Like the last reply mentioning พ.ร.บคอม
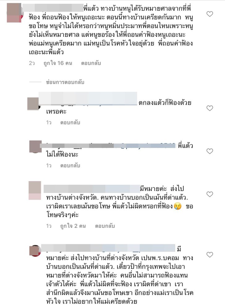 point(210,255)
